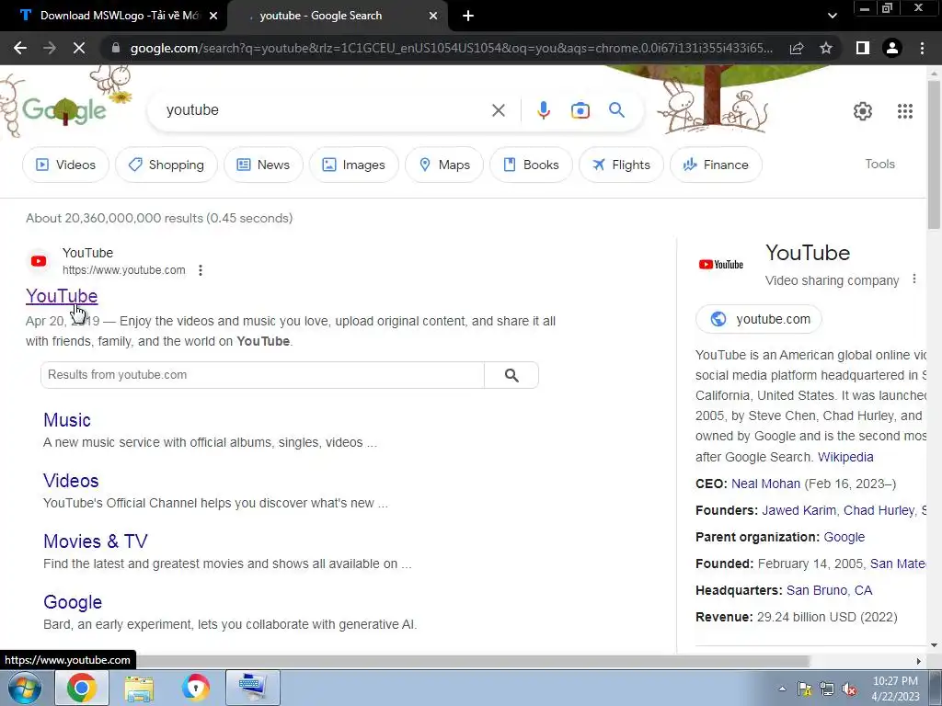The width and height of the screenshot is (942, 706).
Task: Open the Jawed Karim founder link
Action: pos(798,510)
